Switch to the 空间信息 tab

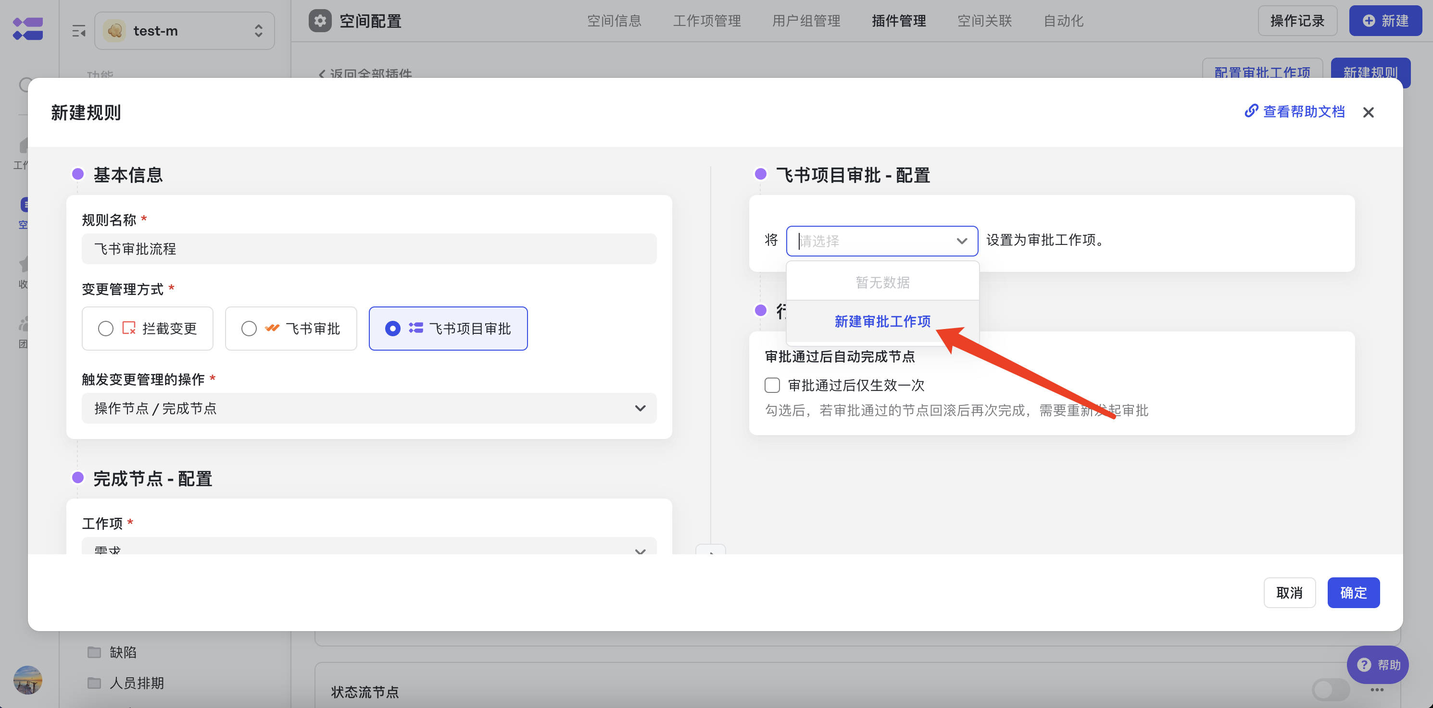click(614, 21)
